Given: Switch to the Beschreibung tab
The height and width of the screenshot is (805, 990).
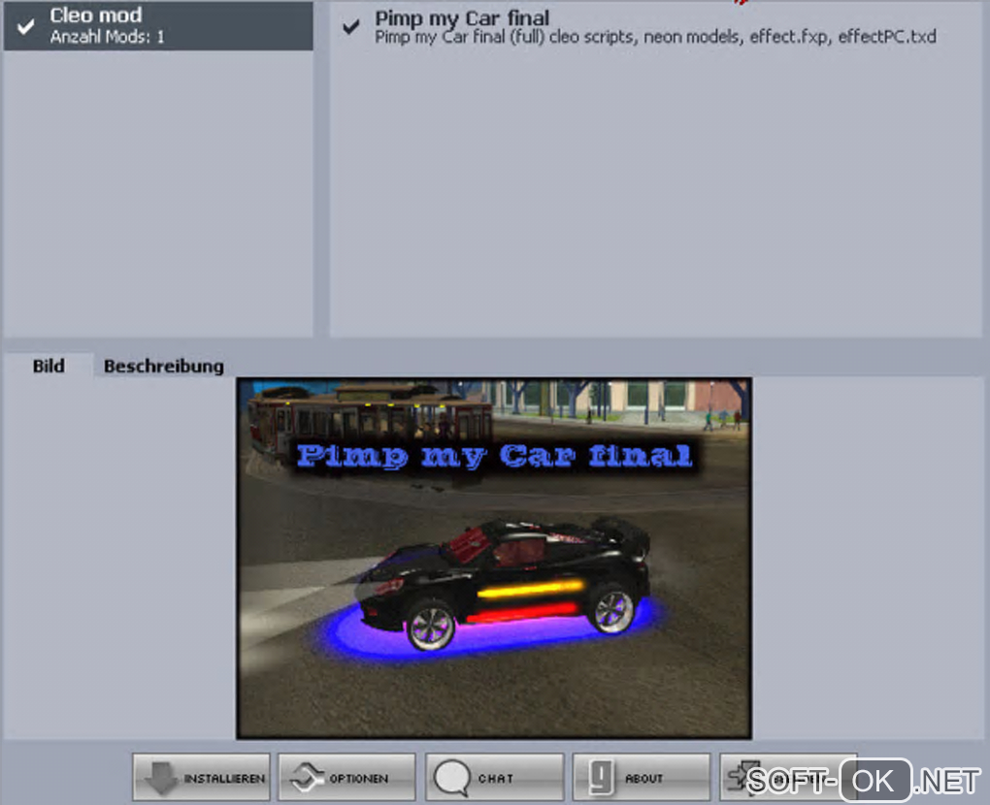Looking at the screenshot, I should click(x=163, y=366).
